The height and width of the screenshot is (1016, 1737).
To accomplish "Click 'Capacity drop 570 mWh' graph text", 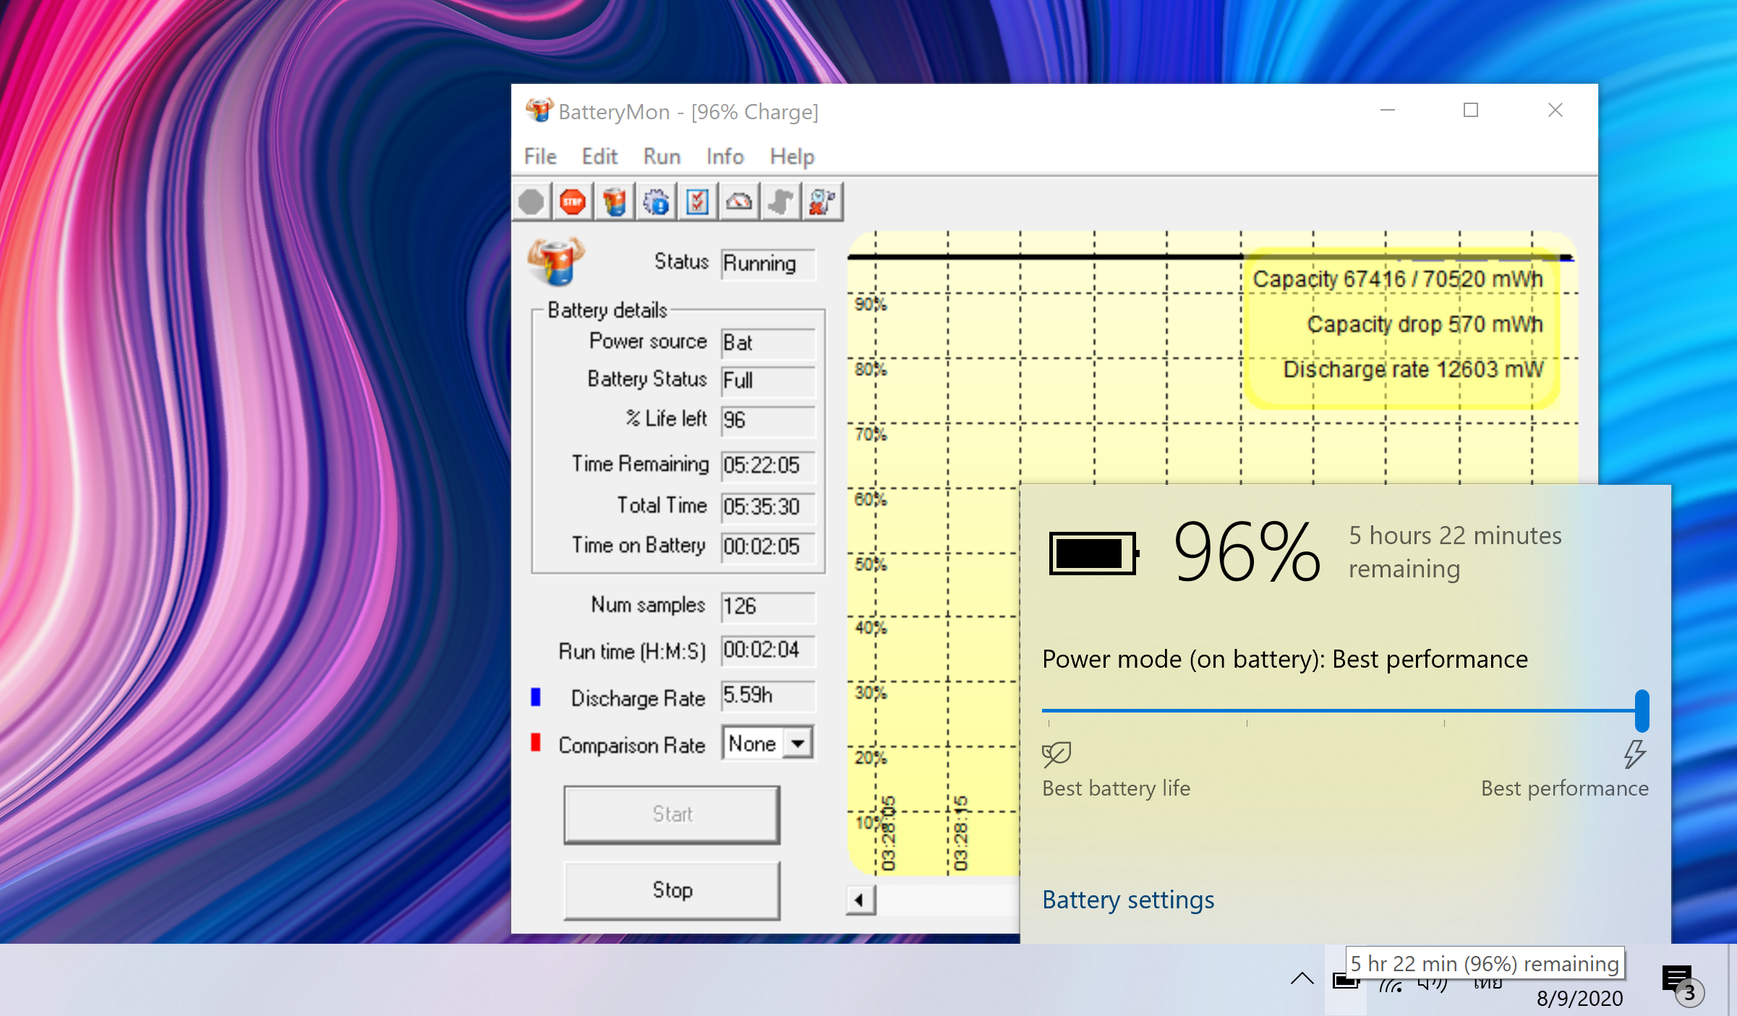I will [1425, 324].
